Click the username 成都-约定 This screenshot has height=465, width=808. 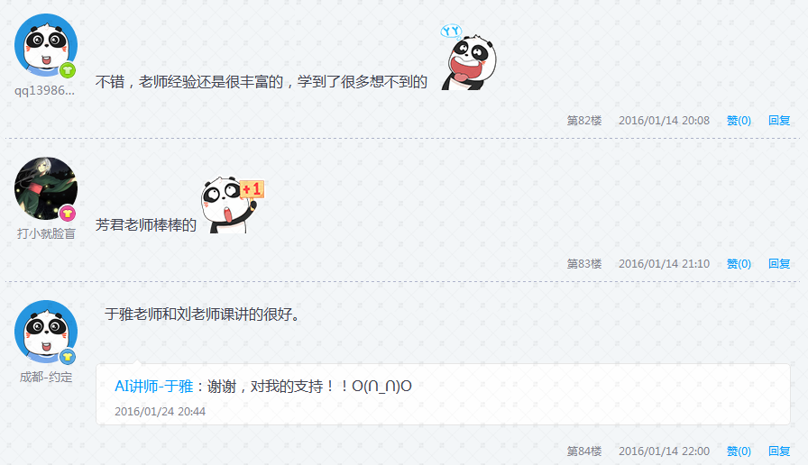(x=46, y=377)
